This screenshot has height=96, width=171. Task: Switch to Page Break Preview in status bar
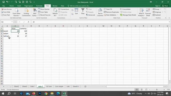[146, 90]
